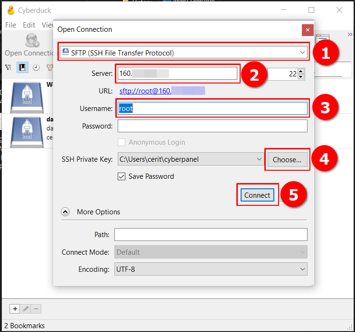Remove bookmark with minus button
The width and height of the screenshot is (355, 332).
pos(36,309)
